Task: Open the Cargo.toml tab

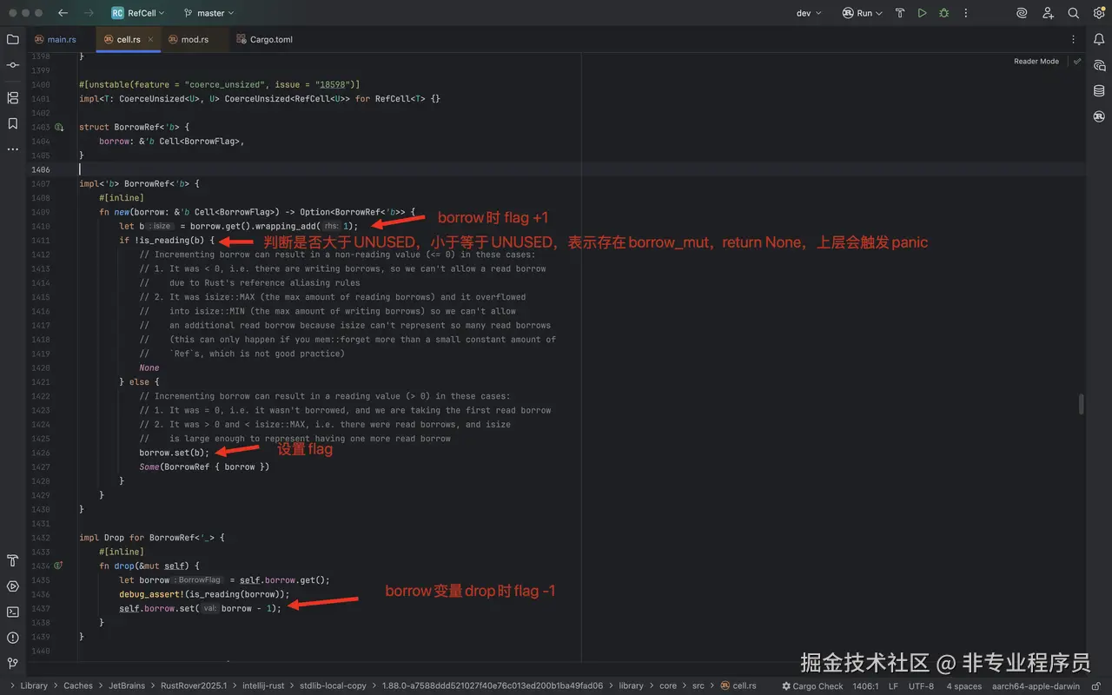Action: coord(265,39)
